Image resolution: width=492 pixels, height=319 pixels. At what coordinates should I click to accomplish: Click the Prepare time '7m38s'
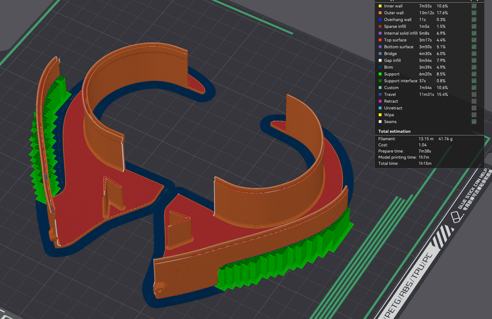tap(425, 151)
